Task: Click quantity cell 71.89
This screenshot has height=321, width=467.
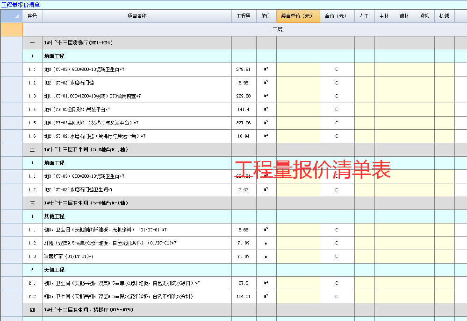Action: pyautogui.click(x=244, y=243)
